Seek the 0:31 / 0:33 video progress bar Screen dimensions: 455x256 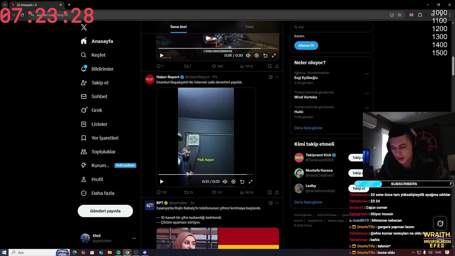point(206,175)
